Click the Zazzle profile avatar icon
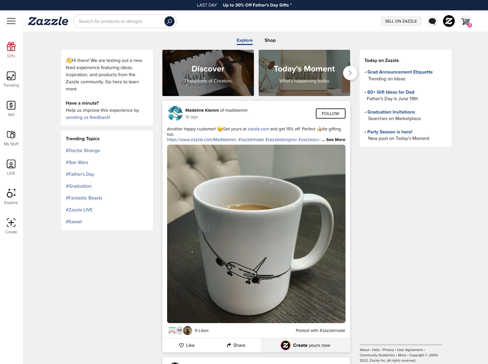 (x=449, y=21)
